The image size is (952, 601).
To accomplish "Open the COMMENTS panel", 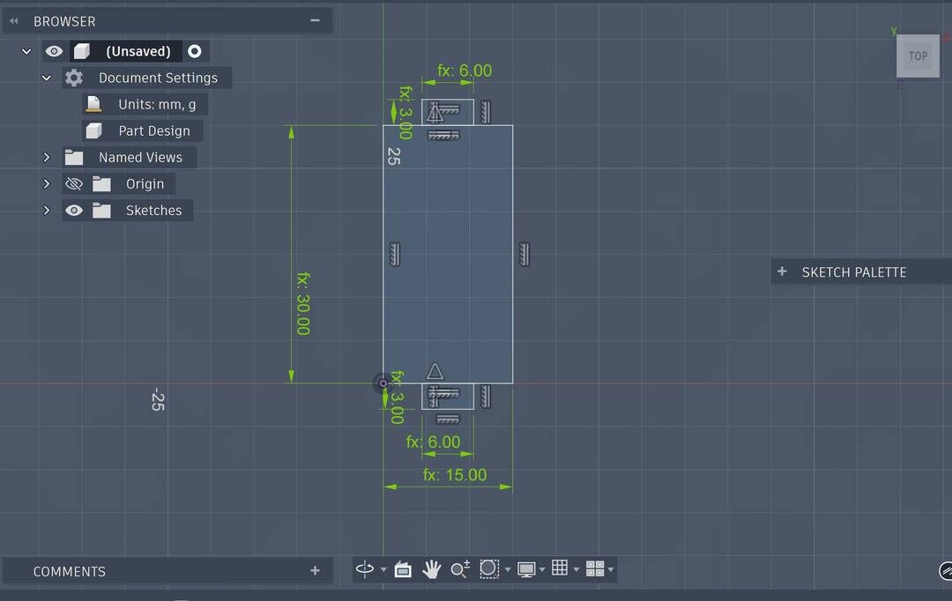I will [x=71, y=571].
